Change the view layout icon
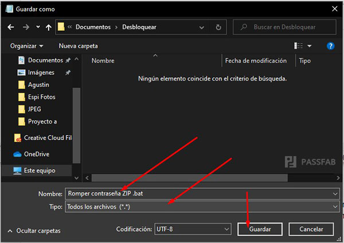Viewport: 344px width, 243px height. point(298,46)
